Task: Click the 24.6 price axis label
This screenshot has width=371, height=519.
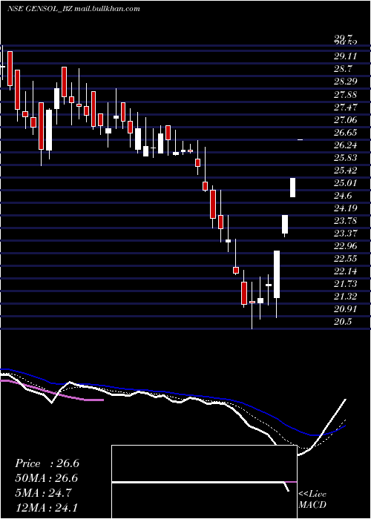Action: point(344,196)
